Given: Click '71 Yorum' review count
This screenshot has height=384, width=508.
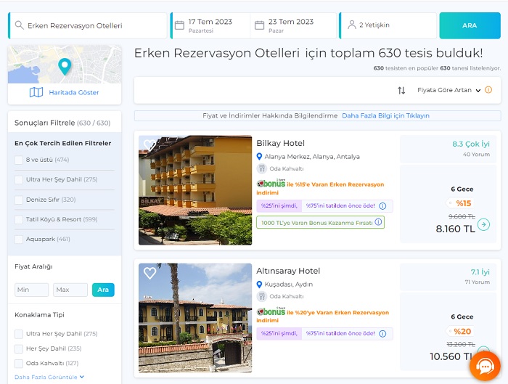Looking at the screenshot, I should pos(478,282).
